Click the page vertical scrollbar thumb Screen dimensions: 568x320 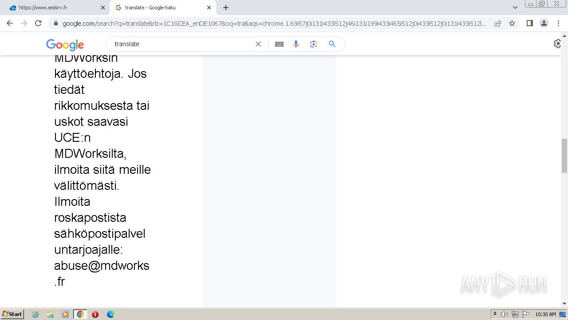[x=564, y=156]
